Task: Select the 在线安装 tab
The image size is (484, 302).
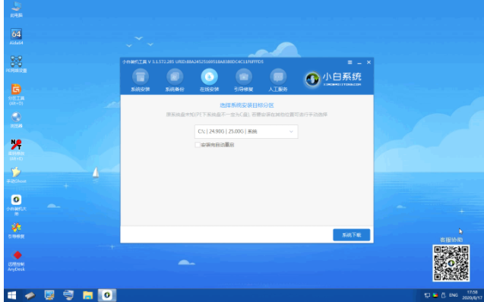Action: [x=209, y=80]
